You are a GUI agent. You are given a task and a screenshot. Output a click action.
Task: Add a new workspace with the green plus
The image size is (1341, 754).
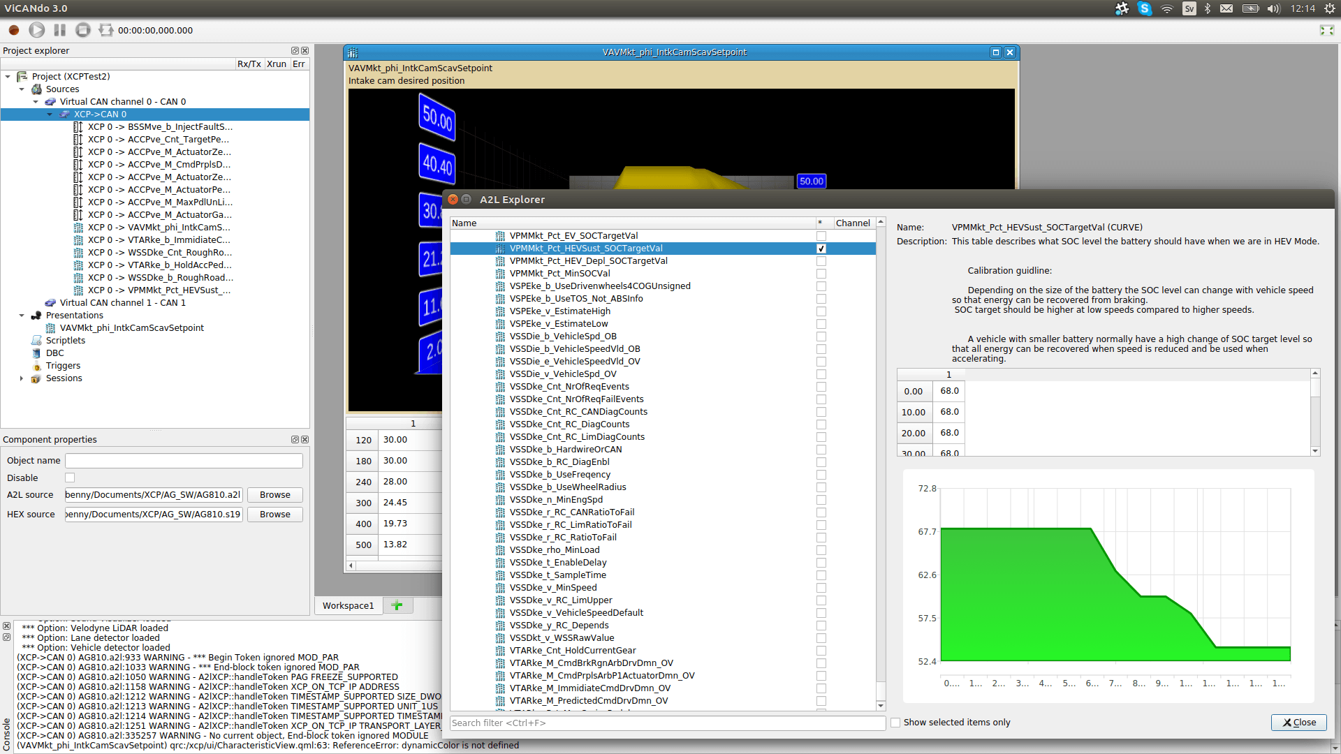click(x=397, y=605)
